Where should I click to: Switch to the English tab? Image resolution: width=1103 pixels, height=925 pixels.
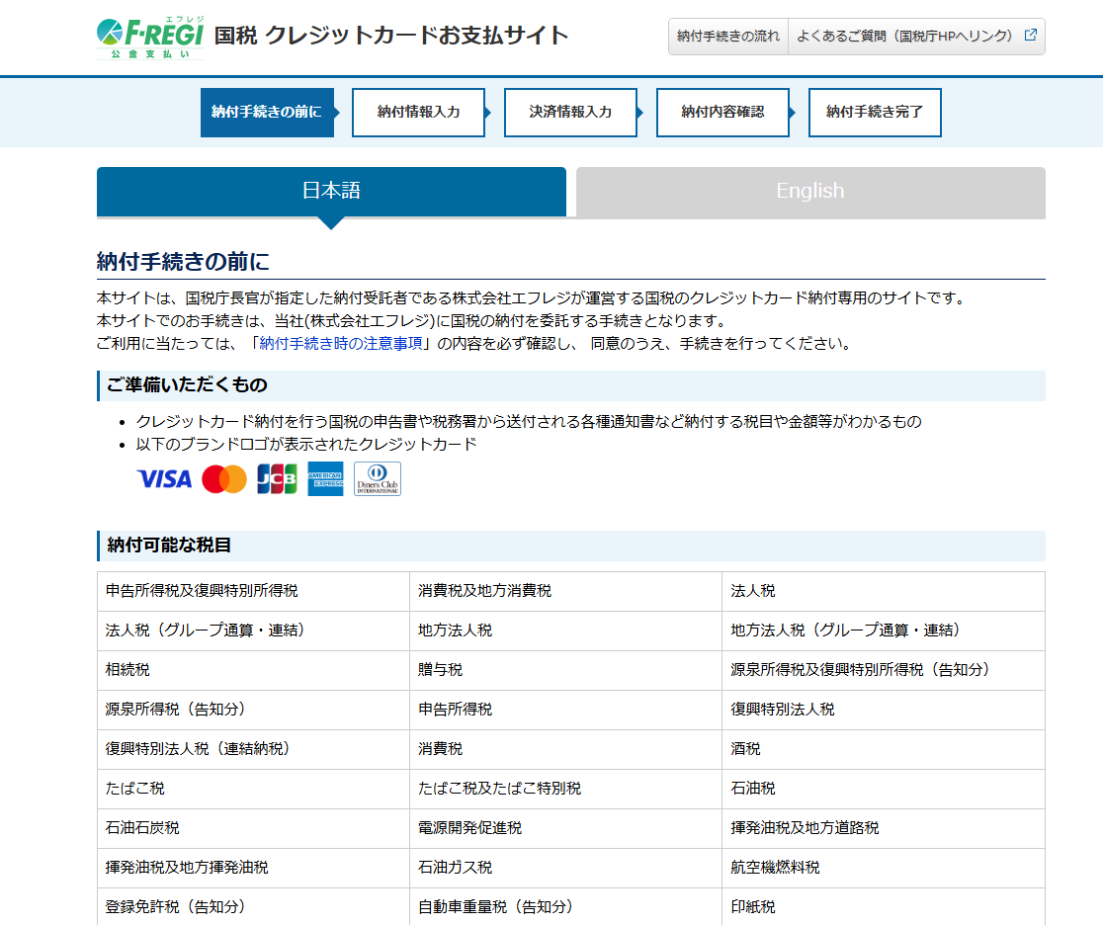[810, 192]
